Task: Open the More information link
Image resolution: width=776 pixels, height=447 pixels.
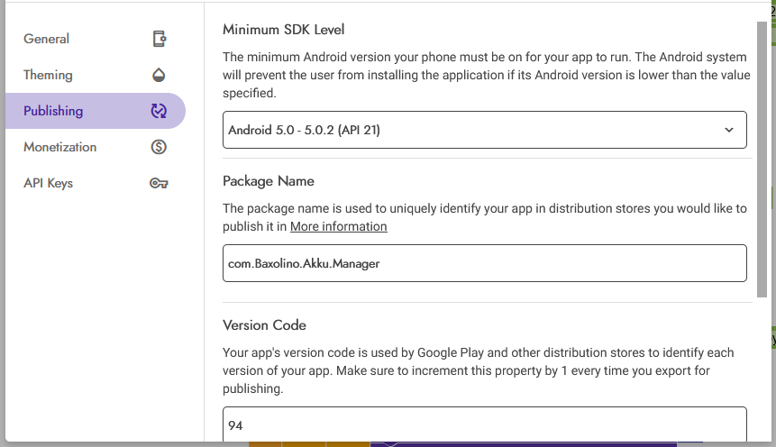Action: click(338, 226)
